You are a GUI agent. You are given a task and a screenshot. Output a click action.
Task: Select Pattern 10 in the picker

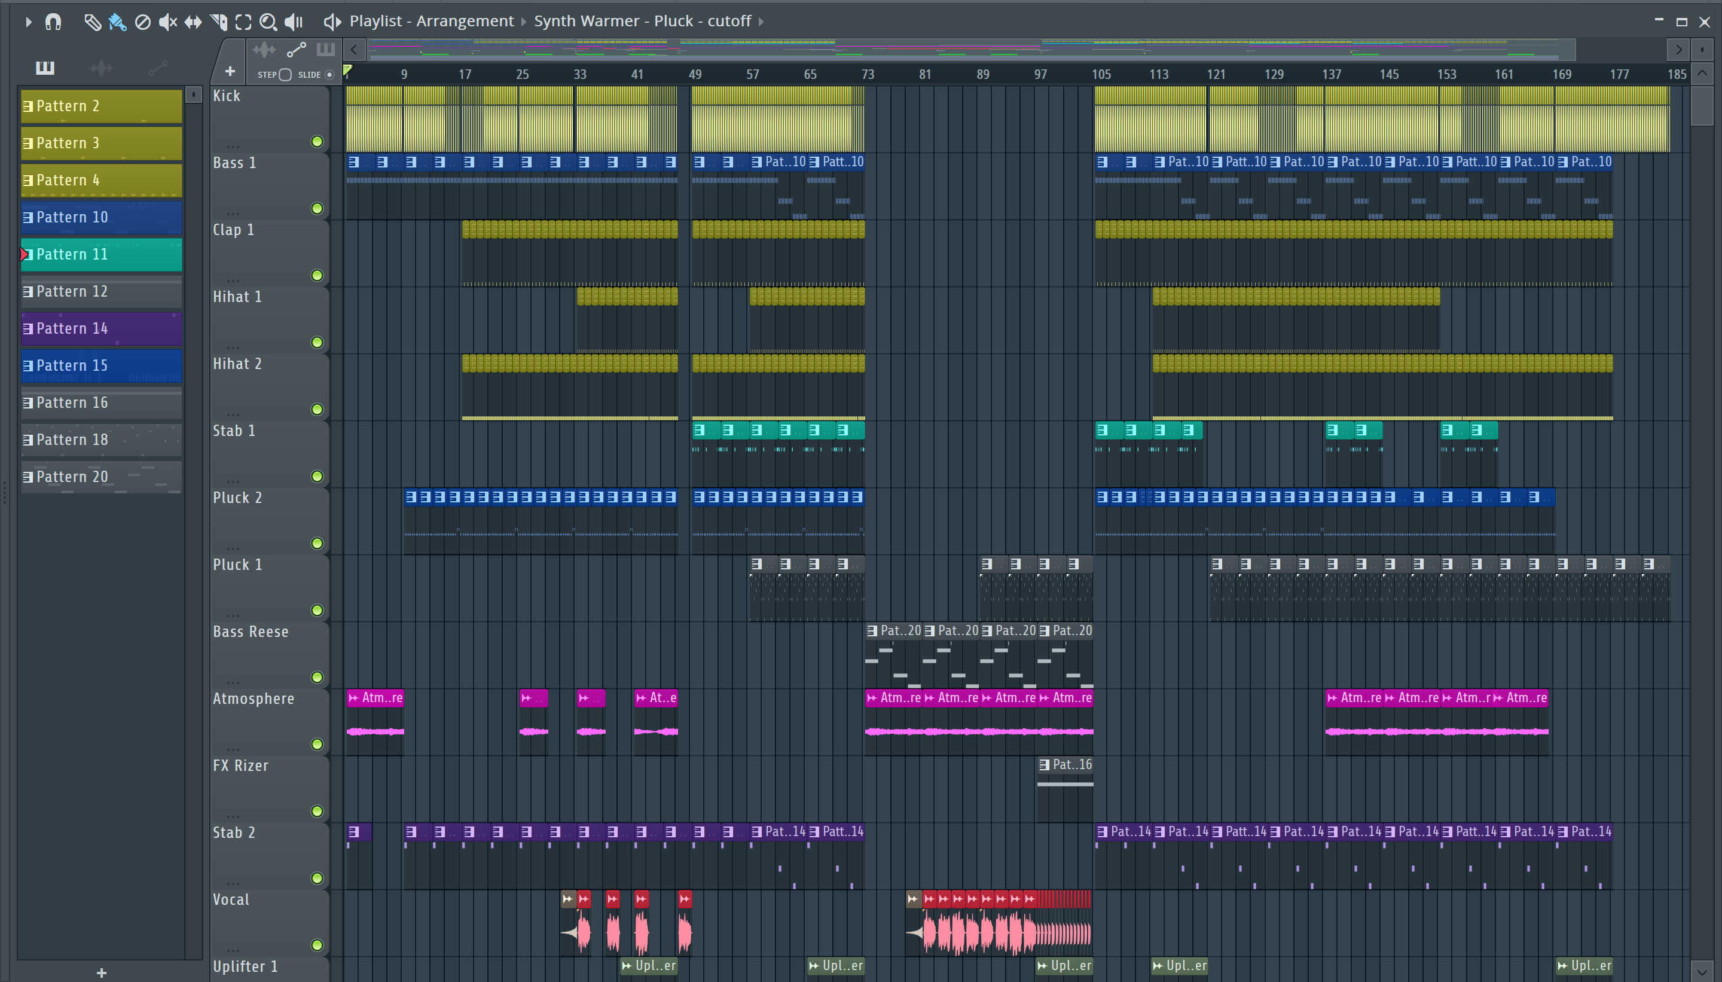coord(102,217)
